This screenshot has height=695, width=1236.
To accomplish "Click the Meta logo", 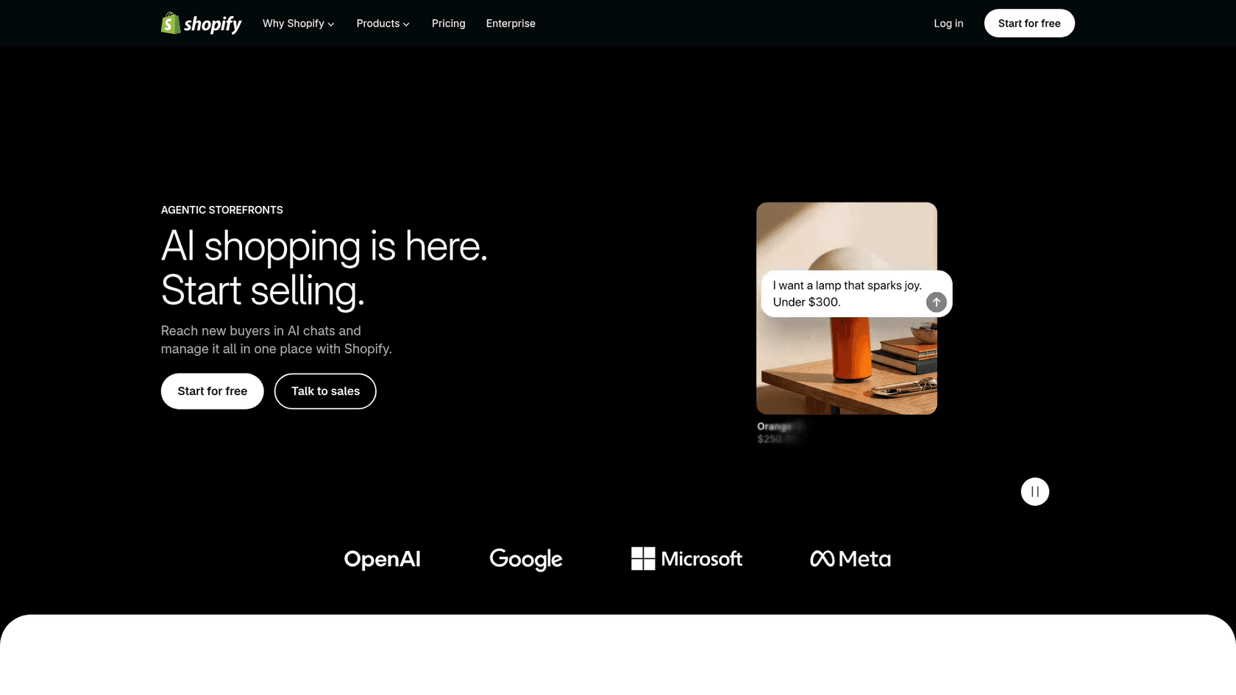I will 850,559.
